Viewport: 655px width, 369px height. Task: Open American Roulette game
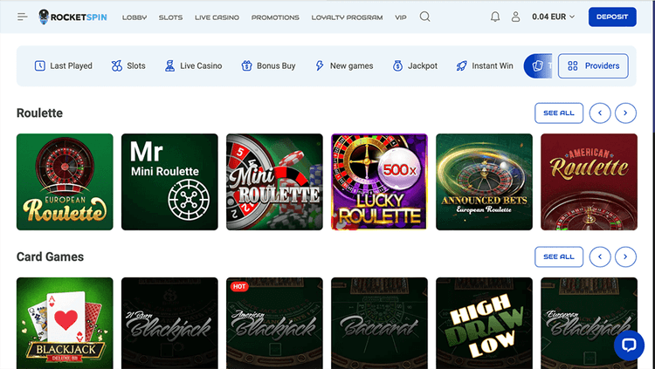click(x=589, y=182)
